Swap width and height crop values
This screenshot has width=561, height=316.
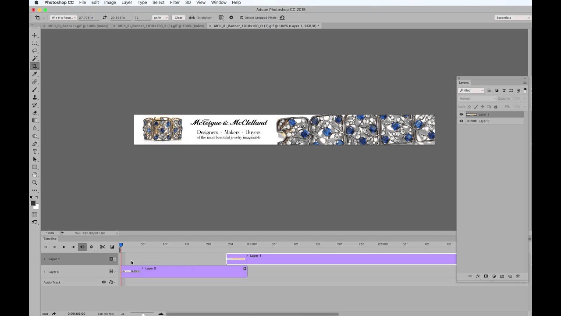(104, 18)
